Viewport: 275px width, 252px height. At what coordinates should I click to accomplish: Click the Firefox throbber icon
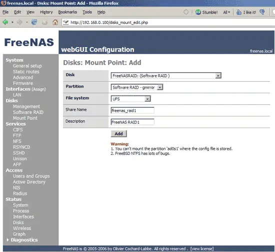[x=186, y=12]
